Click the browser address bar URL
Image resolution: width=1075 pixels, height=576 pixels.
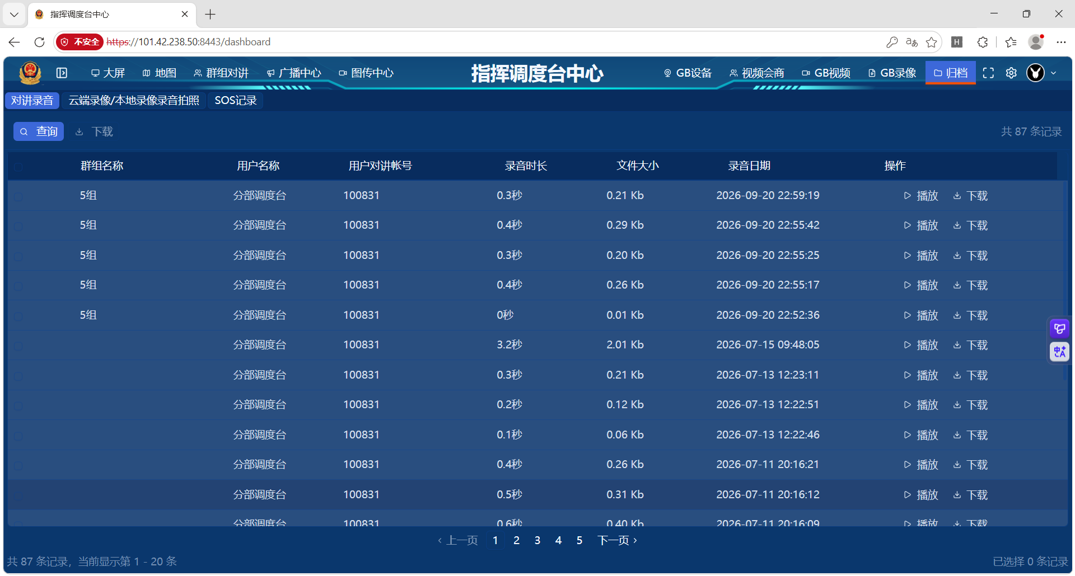(188, 42)
